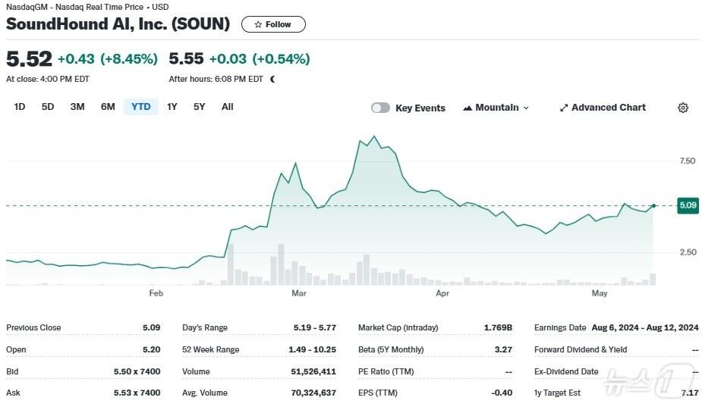Click the EPS (TTM) value -0.40
702x407 pixels.
click(x=502, y=393)
